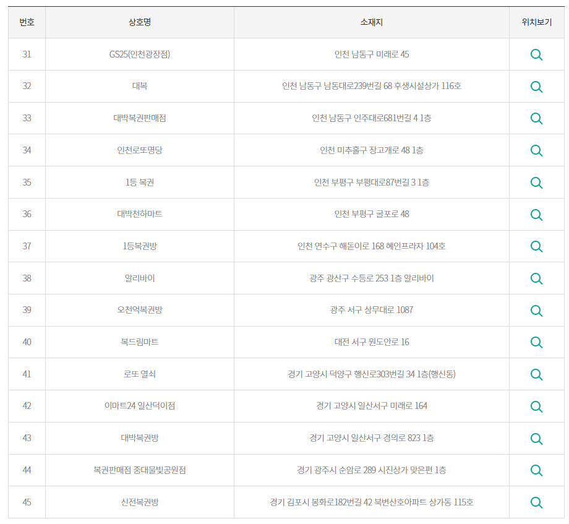Select store name 알리바이
This screenshot has width=569, height=524.
[x=140, y=278]
